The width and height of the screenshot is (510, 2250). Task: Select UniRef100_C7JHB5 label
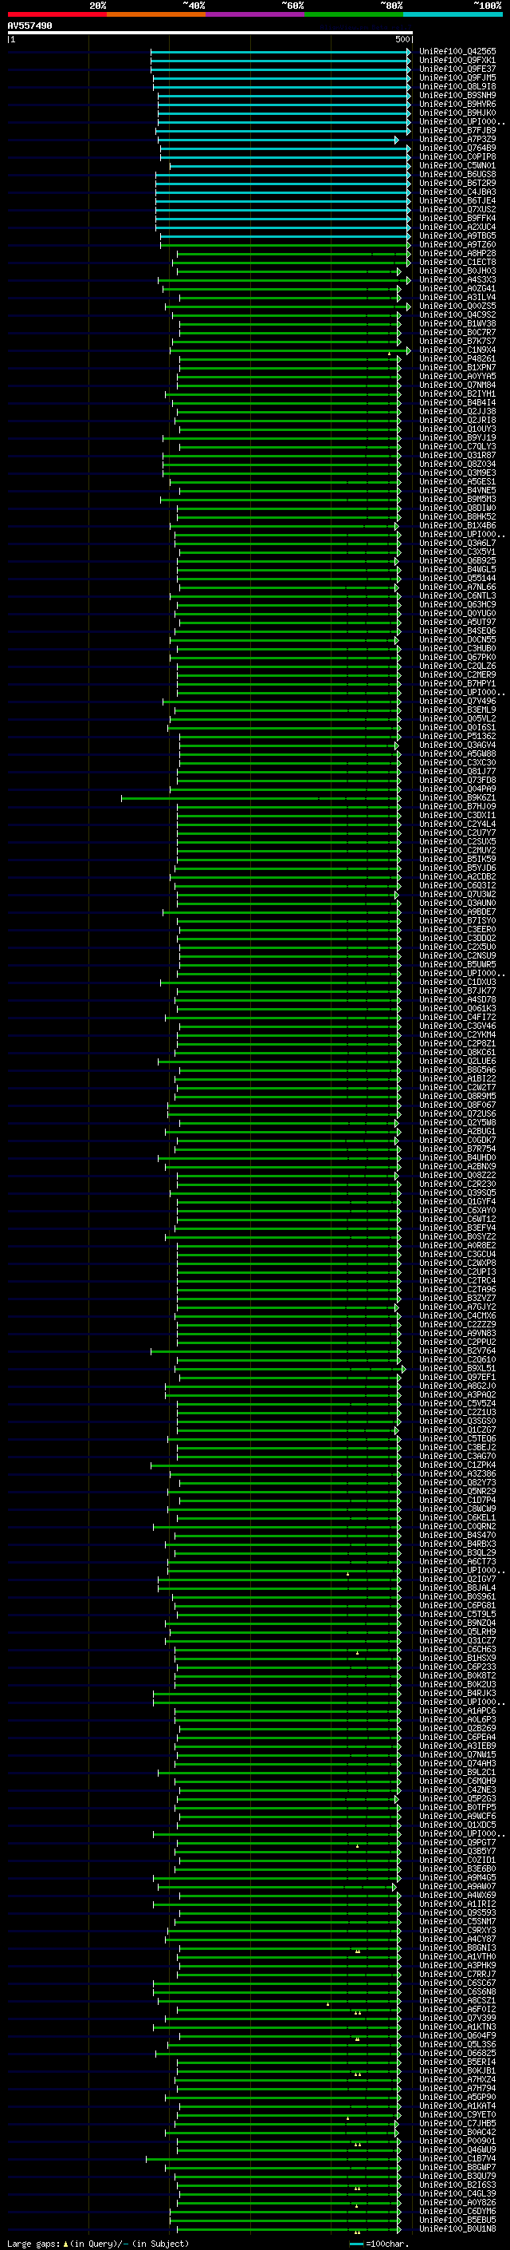click(x=457, y=2122)
